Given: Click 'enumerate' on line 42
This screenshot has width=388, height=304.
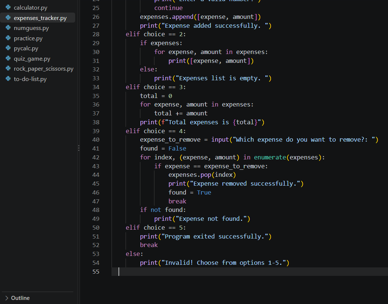Looking at the screenshot, I should [270, 158].
